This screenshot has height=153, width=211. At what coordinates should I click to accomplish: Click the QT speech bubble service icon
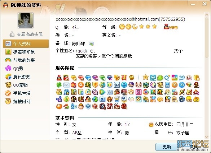pos(182,78)
